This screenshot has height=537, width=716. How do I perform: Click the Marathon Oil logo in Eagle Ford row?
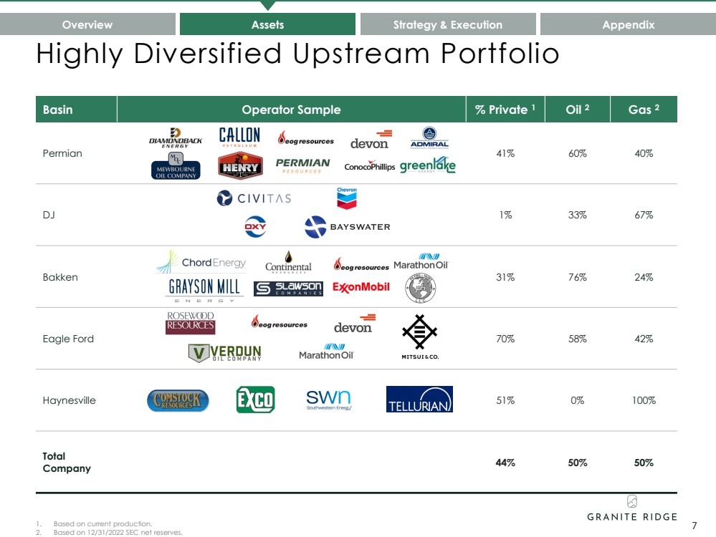tap(327, 352)
